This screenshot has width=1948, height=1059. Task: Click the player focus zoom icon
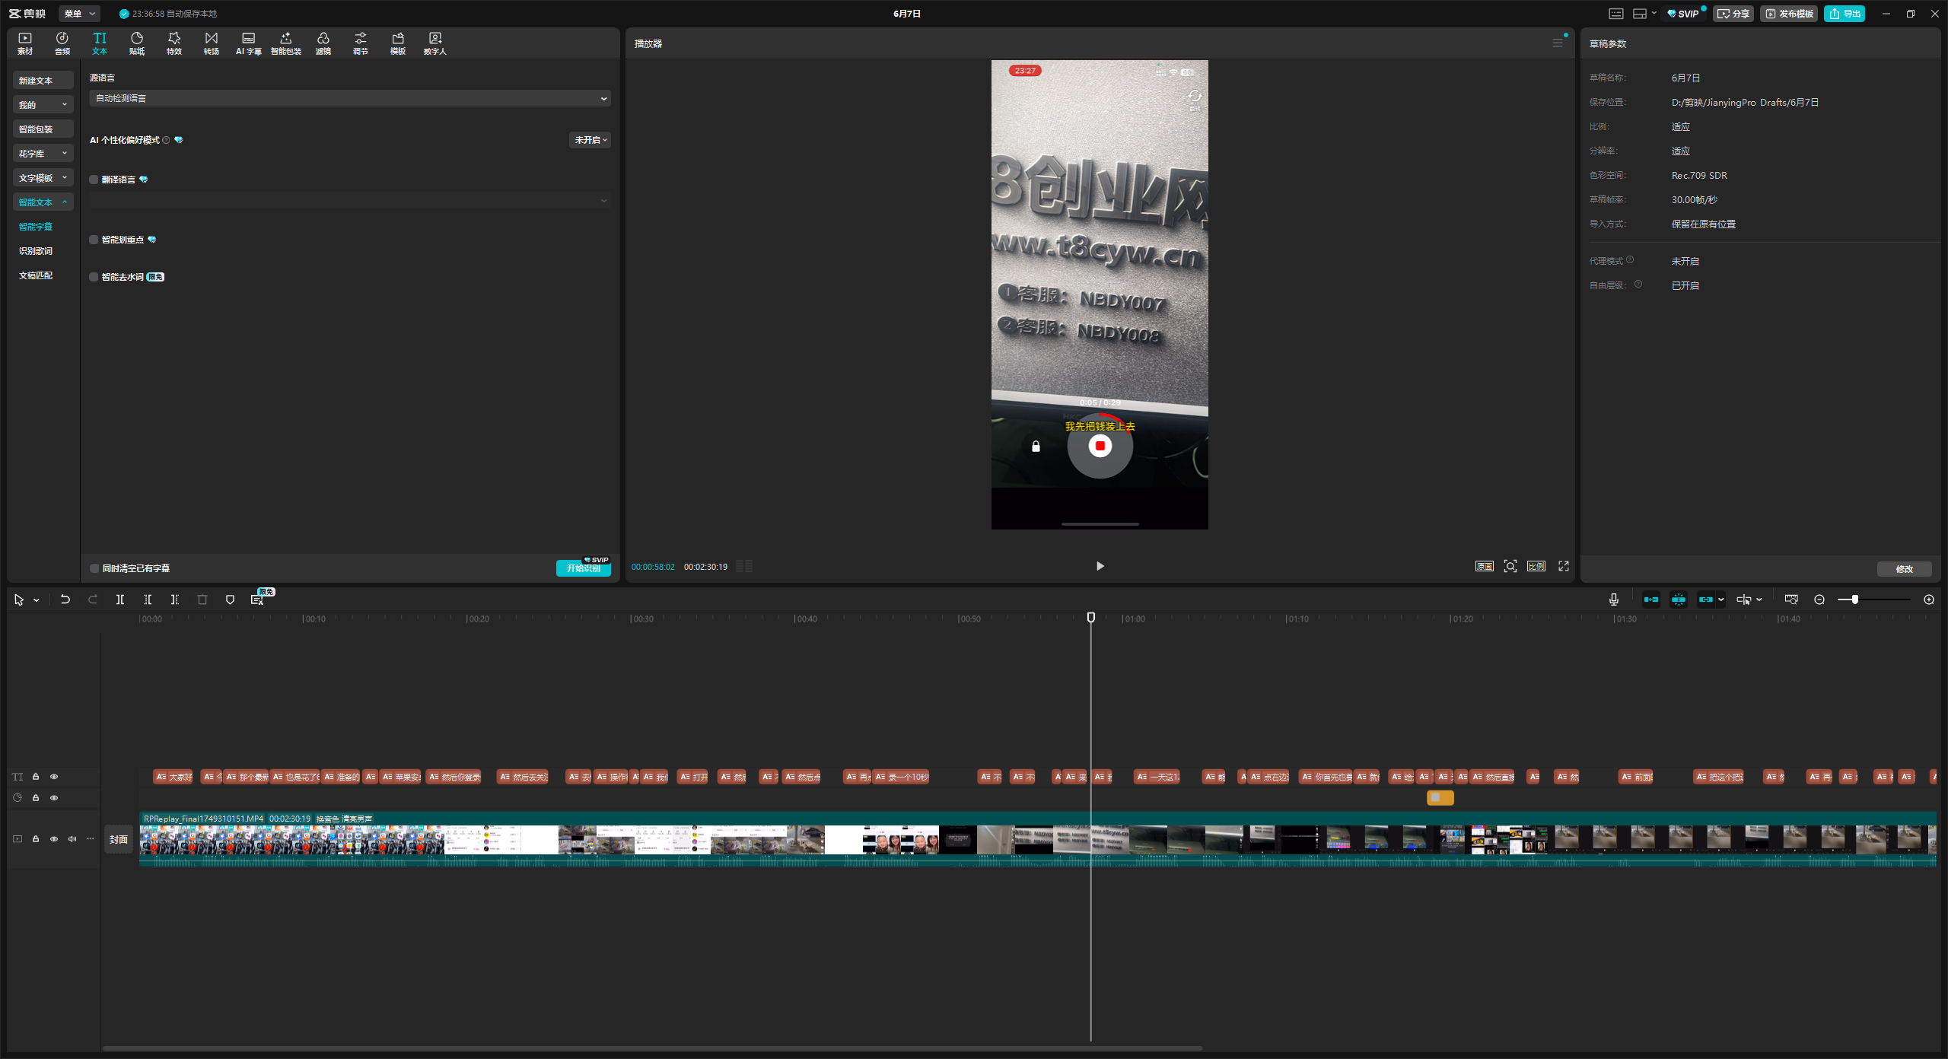point(1510,566)
